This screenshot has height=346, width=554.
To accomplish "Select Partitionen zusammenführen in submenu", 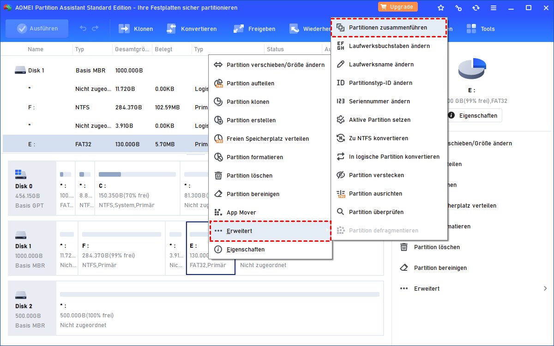I will (389, 28).
